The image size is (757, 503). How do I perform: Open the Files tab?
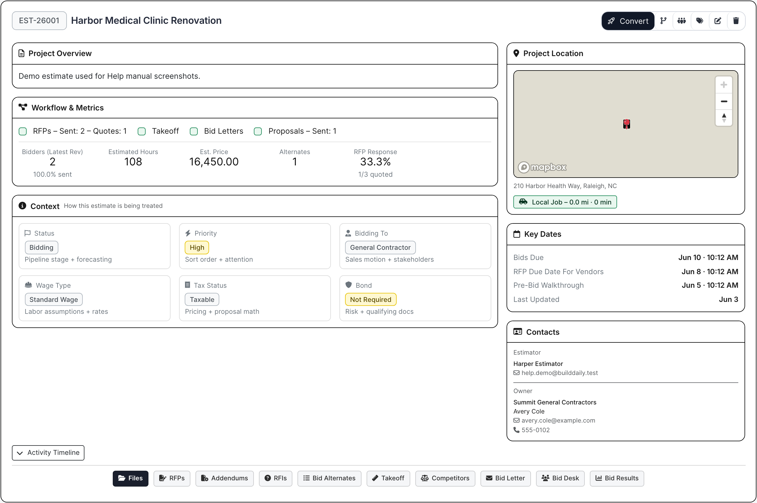(x=130, y=478)
